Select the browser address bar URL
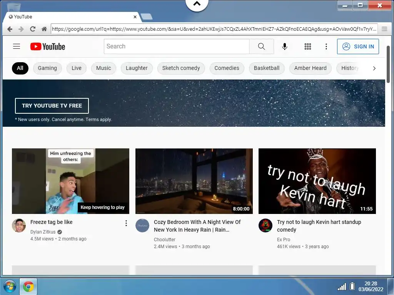 coord(214,29)
